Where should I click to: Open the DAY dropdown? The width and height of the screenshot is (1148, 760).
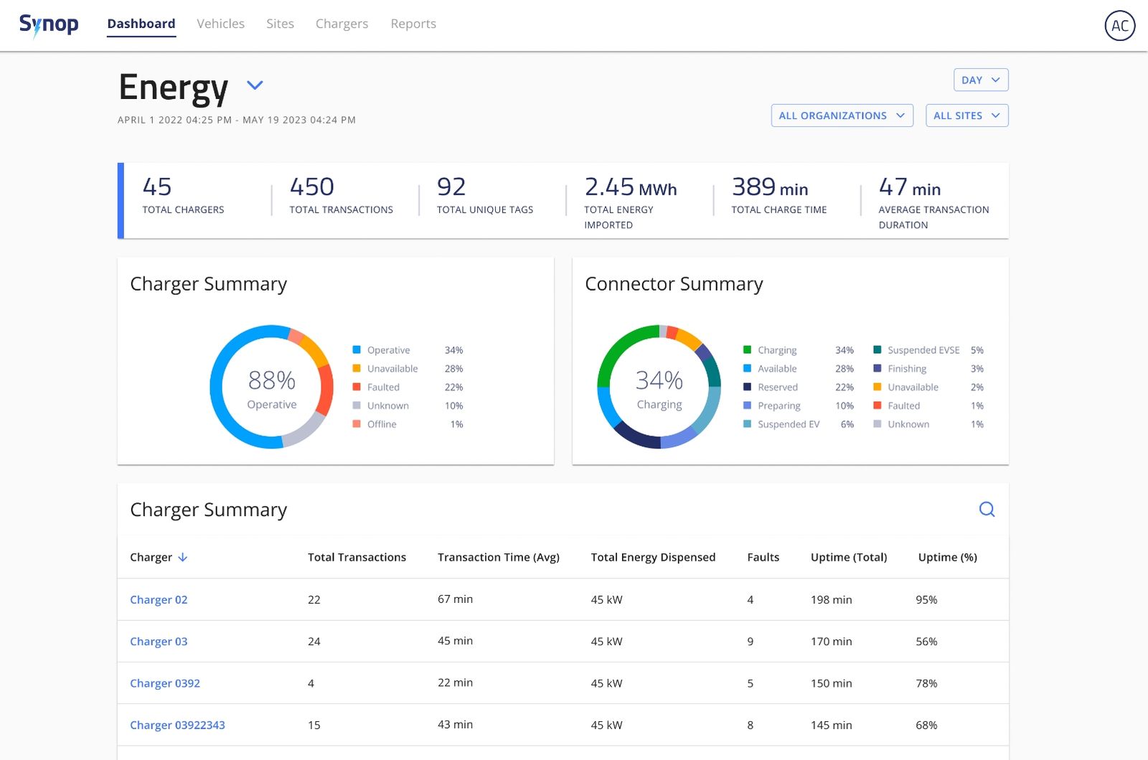(x=980, y=80)
